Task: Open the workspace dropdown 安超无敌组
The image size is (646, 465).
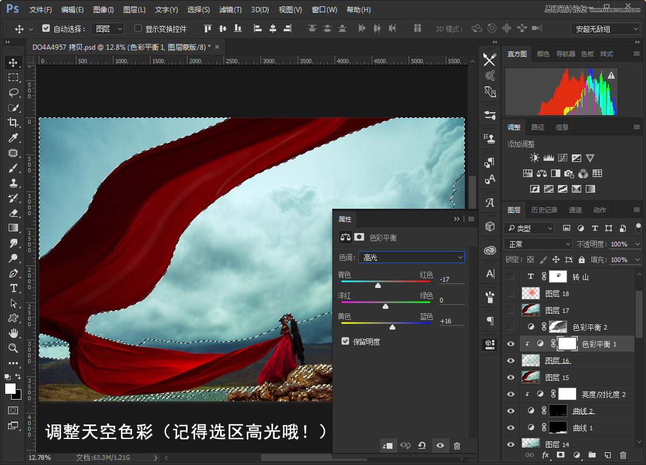Action: point(605,29)
